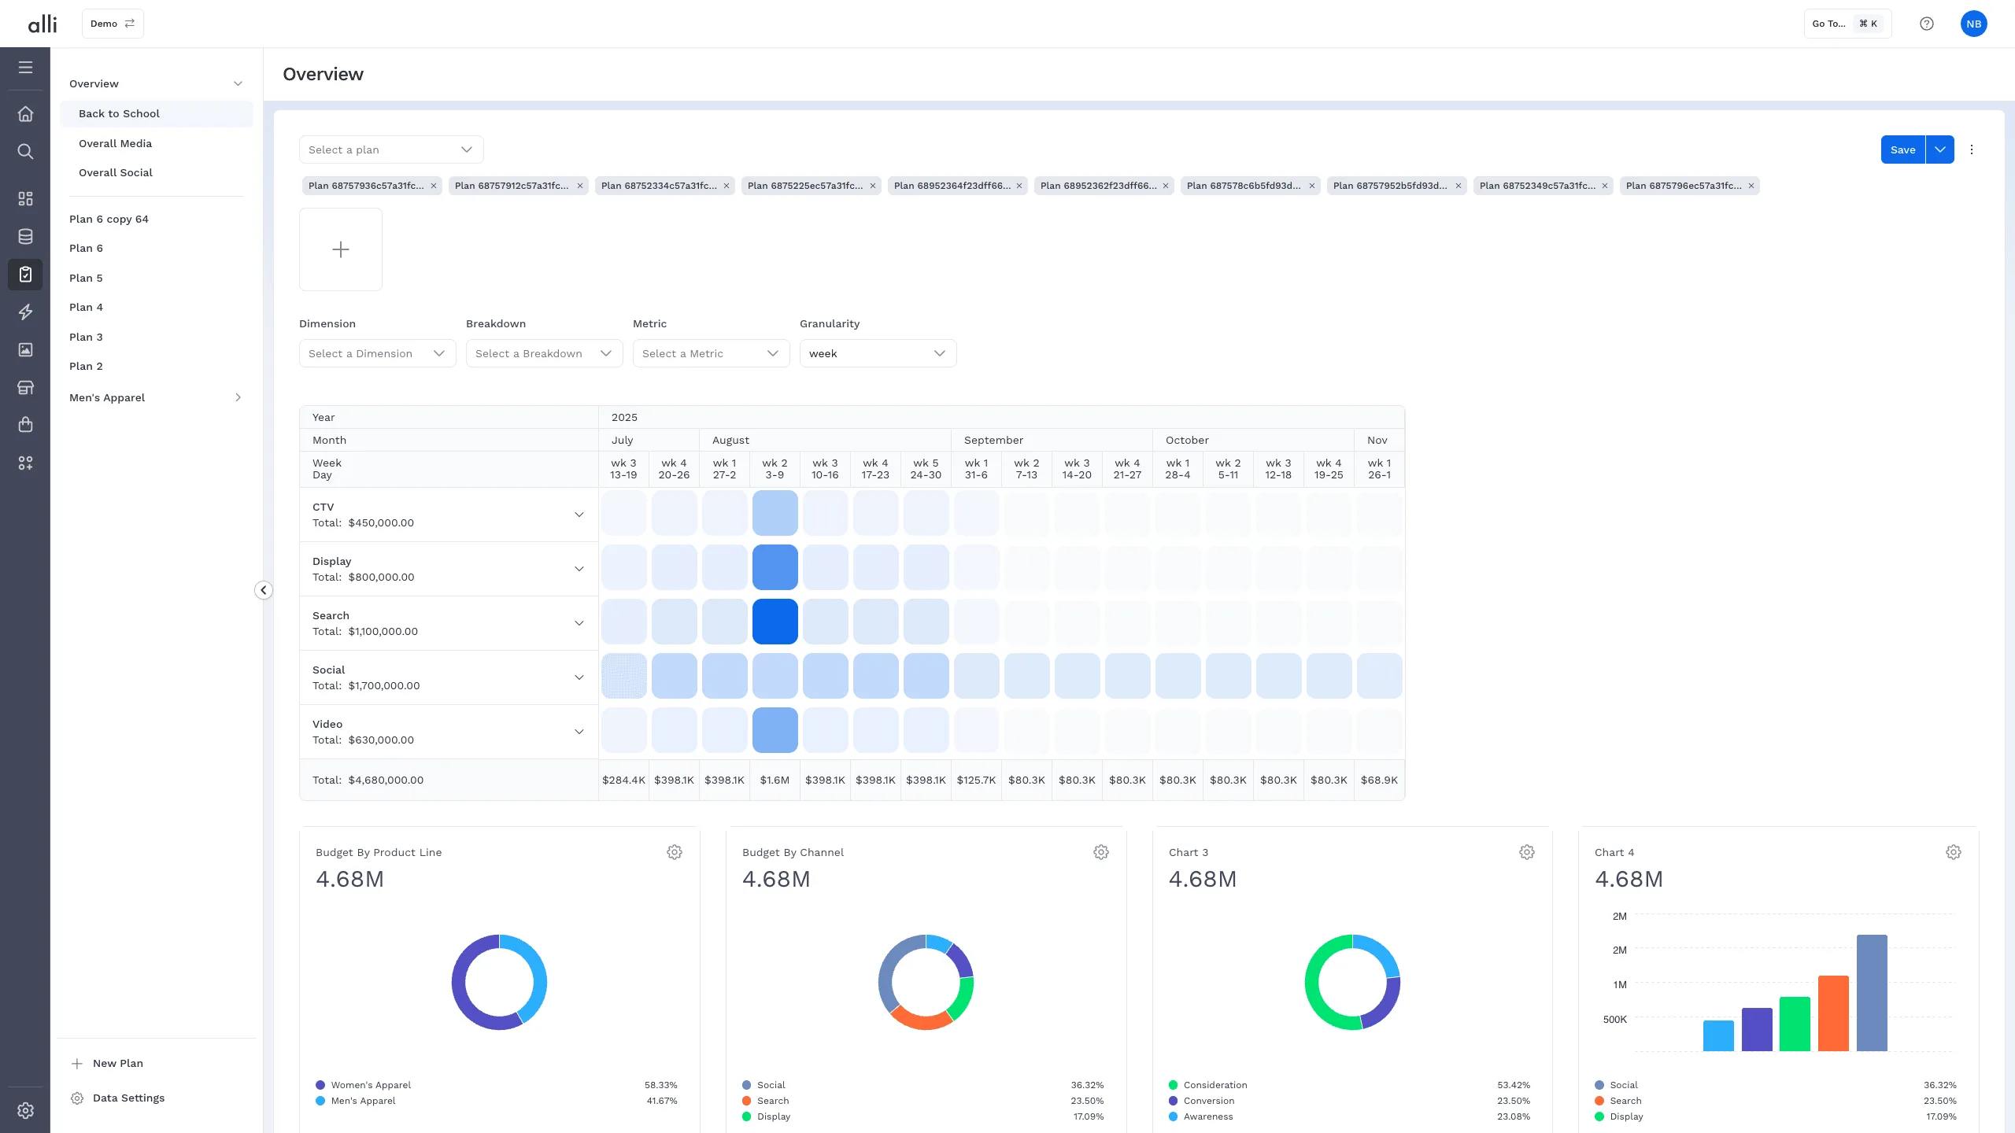The height and width of the screenshot is (1133, 2015).
Task: Open the settings gear in the dark sidebar
Action: pos(25,1110)
